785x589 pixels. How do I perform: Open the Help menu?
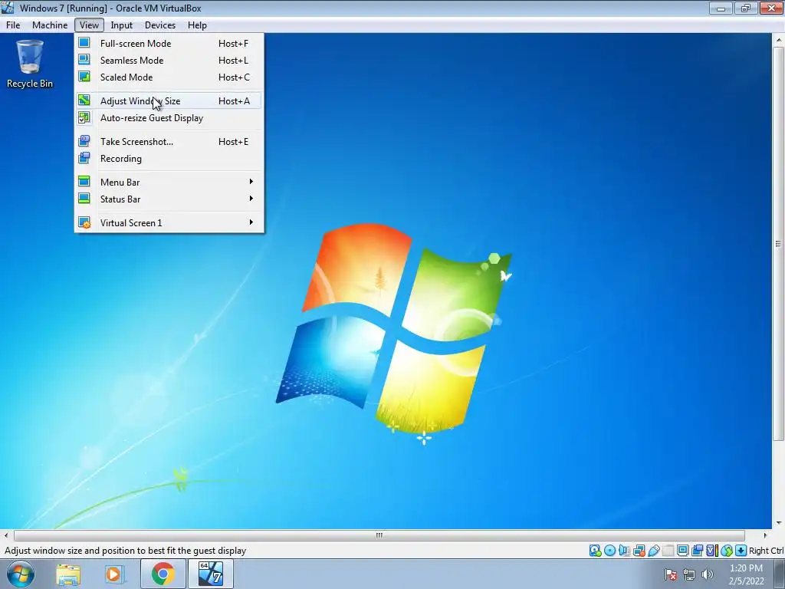click(x=197, y=25)
